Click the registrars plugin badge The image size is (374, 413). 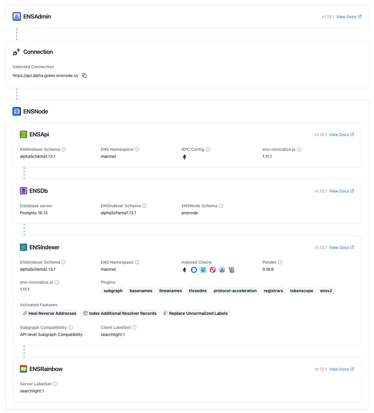273,291
